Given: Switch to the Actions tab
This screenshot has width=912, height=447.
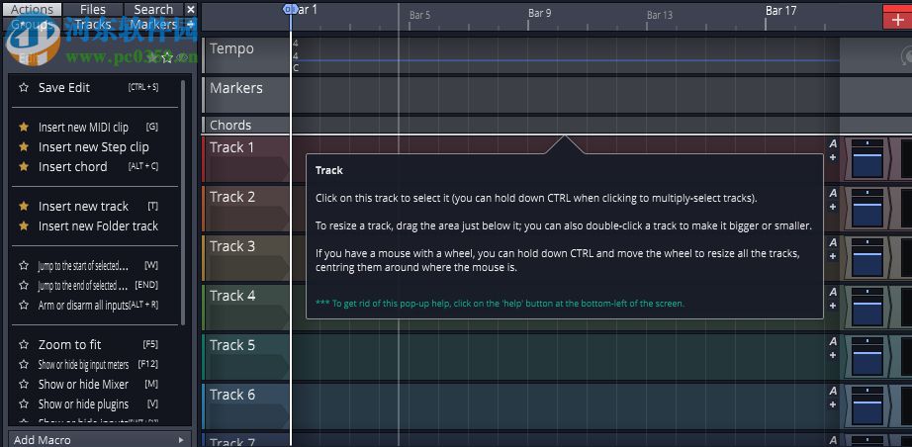Looking at the screenshot, I should 32,9.
